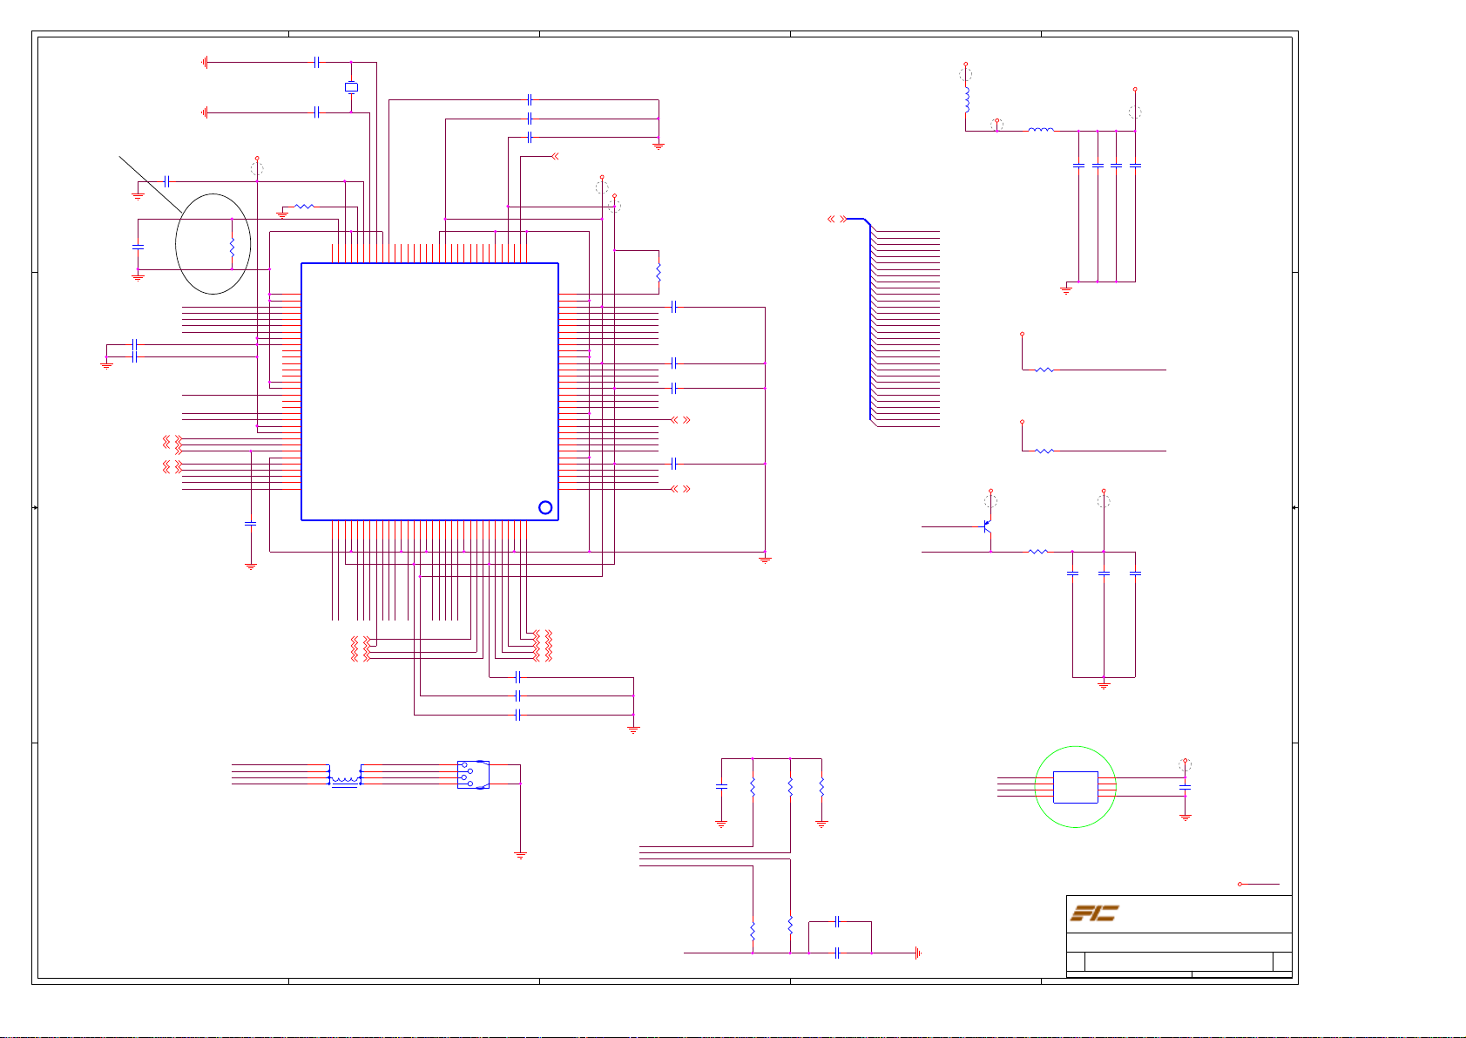Select the resistor inside the black ellipse

(x=232, y=248)
